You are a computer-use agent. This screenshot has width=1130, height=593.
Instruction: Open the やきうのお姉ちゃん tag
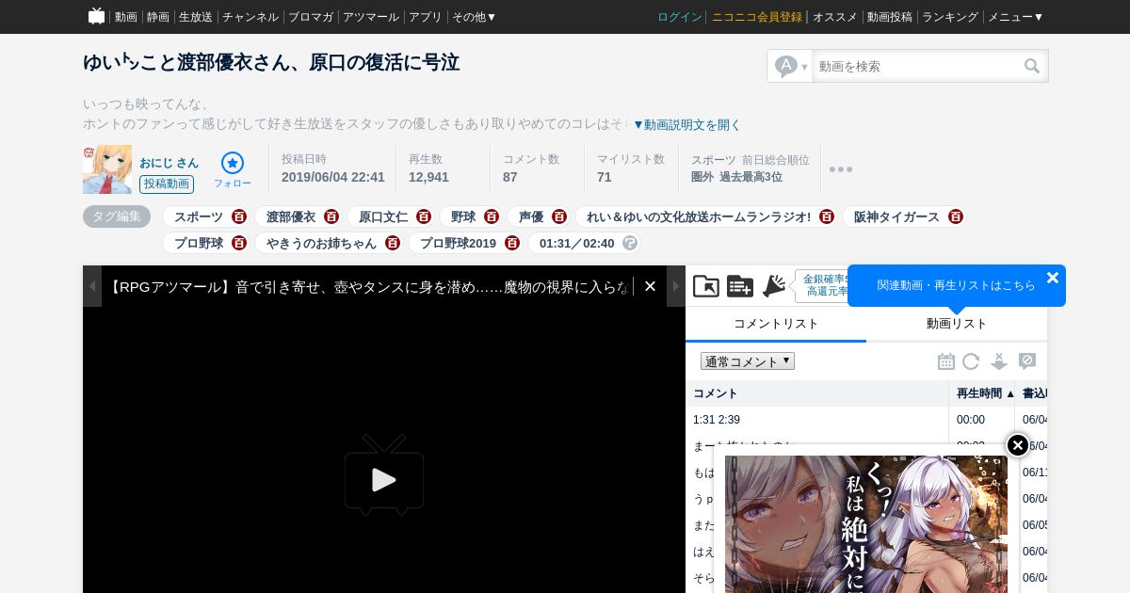pyautogui.click(x=321, y=243)
